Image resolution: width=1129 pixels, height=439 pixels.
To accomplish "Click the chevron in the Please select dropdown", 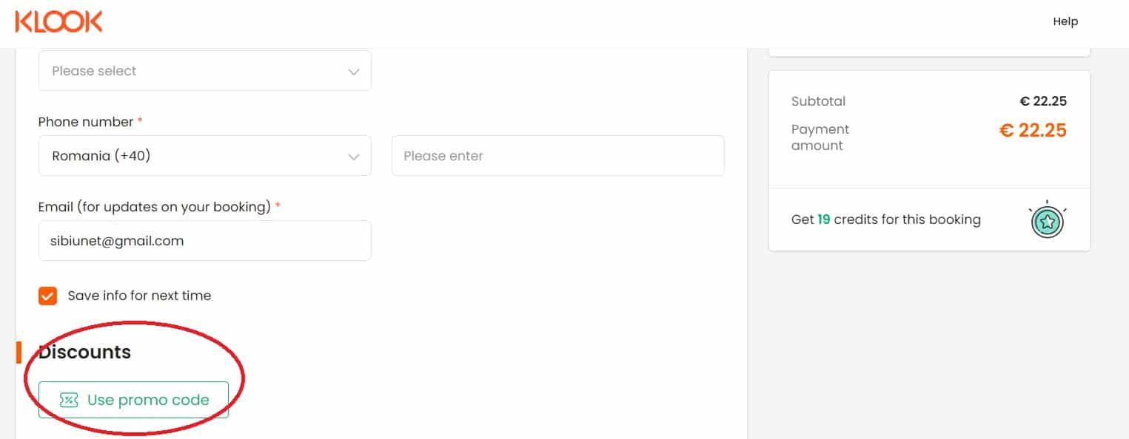I will tap(354, 72).
